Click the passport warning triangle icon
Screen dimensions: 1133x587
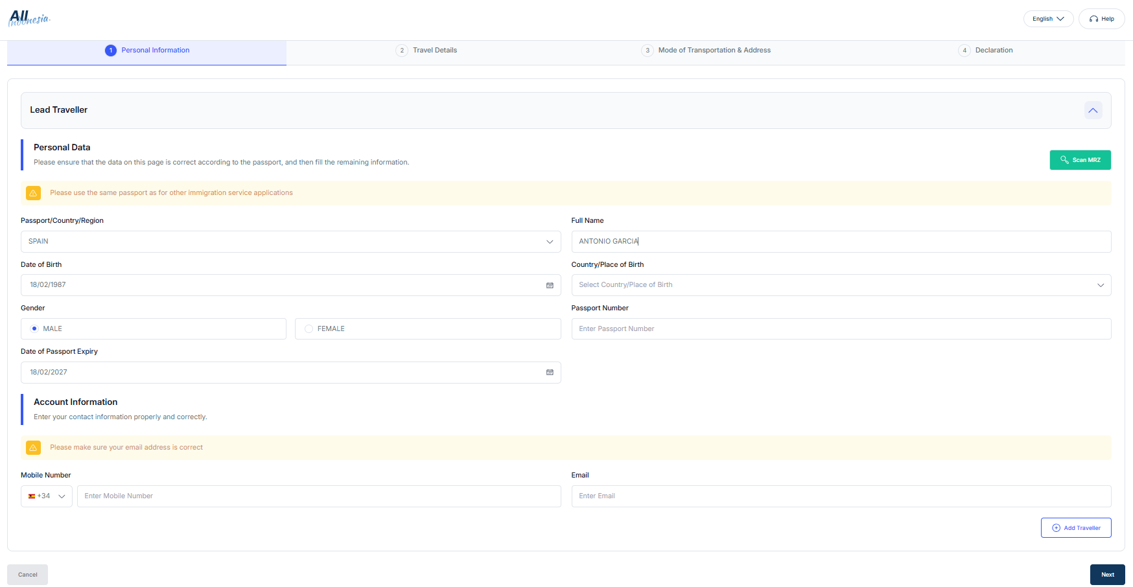[x=33, y=192]
